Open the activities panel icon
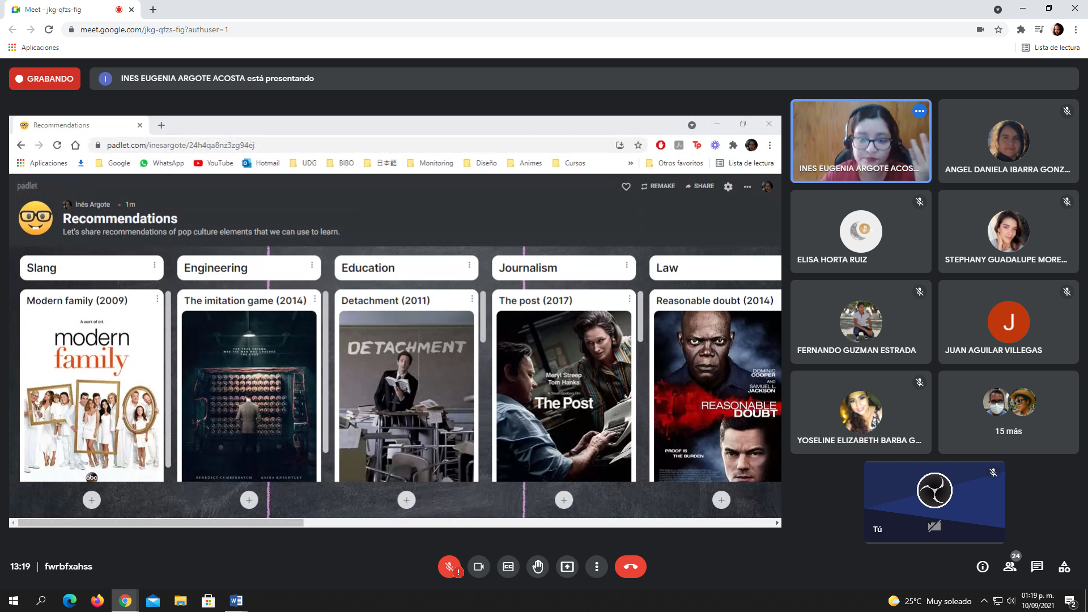This screenshot has height=612, width=1088. (x=1064, y=567)
